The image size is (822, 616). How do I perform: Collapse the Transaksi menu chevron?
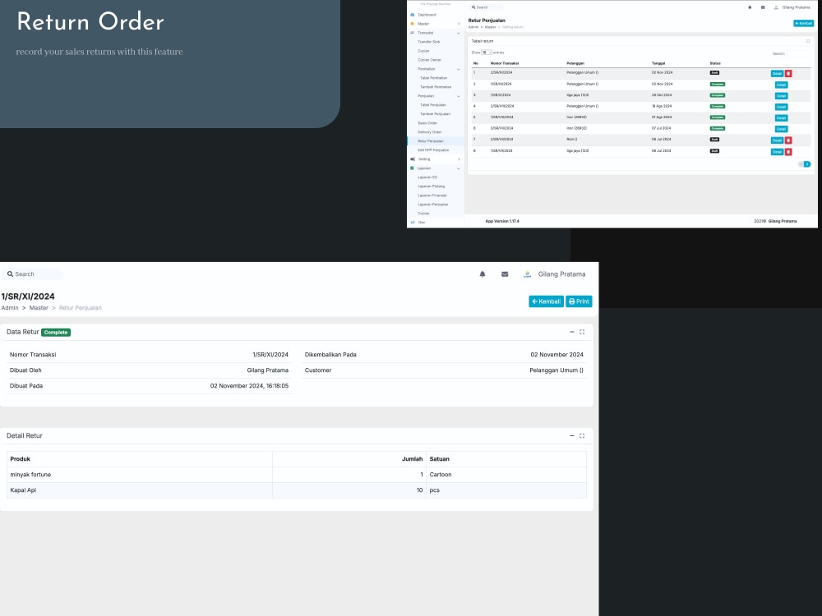coord(459,33)
